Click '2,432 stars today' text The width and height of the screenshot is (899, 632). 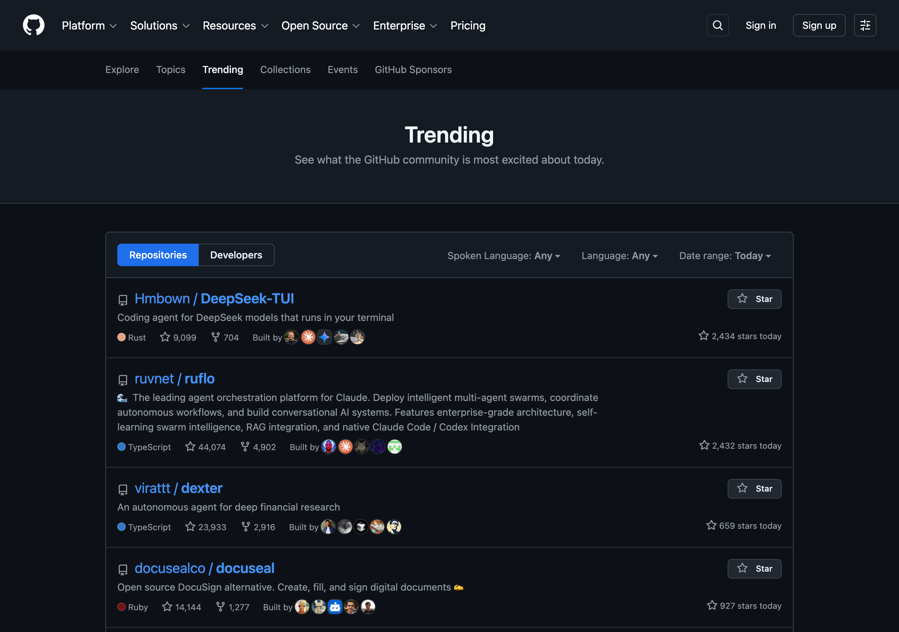[740, 446]
